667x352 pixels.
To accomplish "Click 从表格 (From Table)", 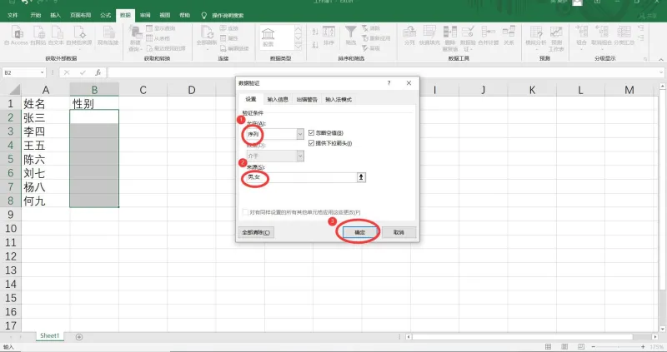I will pos(158,38).
